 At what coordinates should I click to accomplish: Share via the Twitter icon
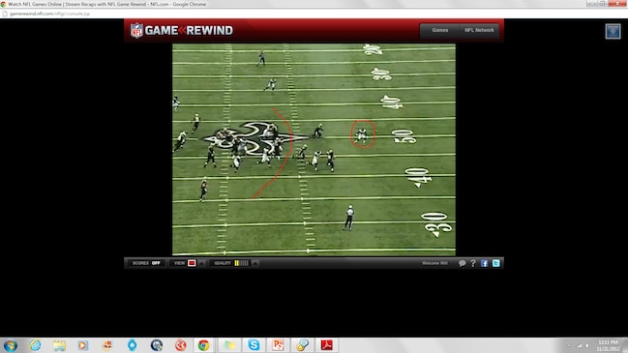coord(495,263)
